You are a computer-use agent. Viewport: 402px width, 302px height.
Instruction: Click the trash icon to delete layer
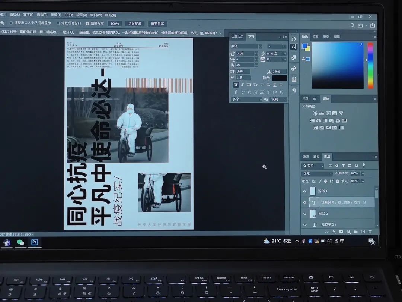coord(370,232)
